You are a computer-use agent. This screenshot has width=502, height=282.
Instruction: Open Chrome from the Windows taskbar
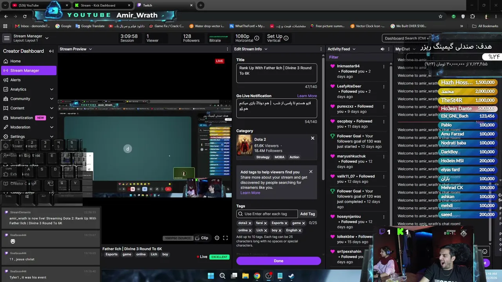coord(257,276)
